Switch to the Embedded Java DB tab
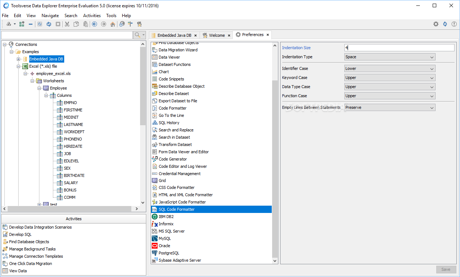This screenshot has height=277, width=460. click(174, 35)
